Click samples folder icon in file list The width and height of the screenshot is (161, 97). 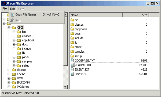coord(72,52)
